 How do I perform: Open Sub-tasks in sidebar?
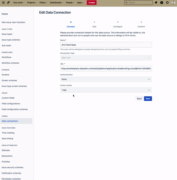pos(6,46)
